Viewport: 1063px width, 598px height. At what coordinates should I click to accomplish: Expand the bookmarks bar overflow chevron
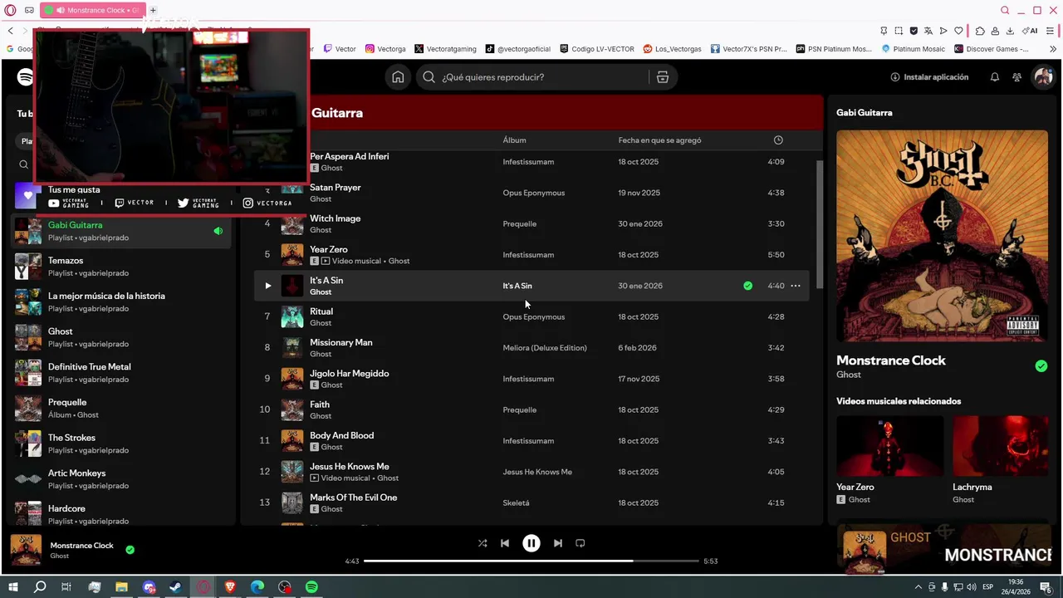pyautogui.click(x=1053, y=49)
